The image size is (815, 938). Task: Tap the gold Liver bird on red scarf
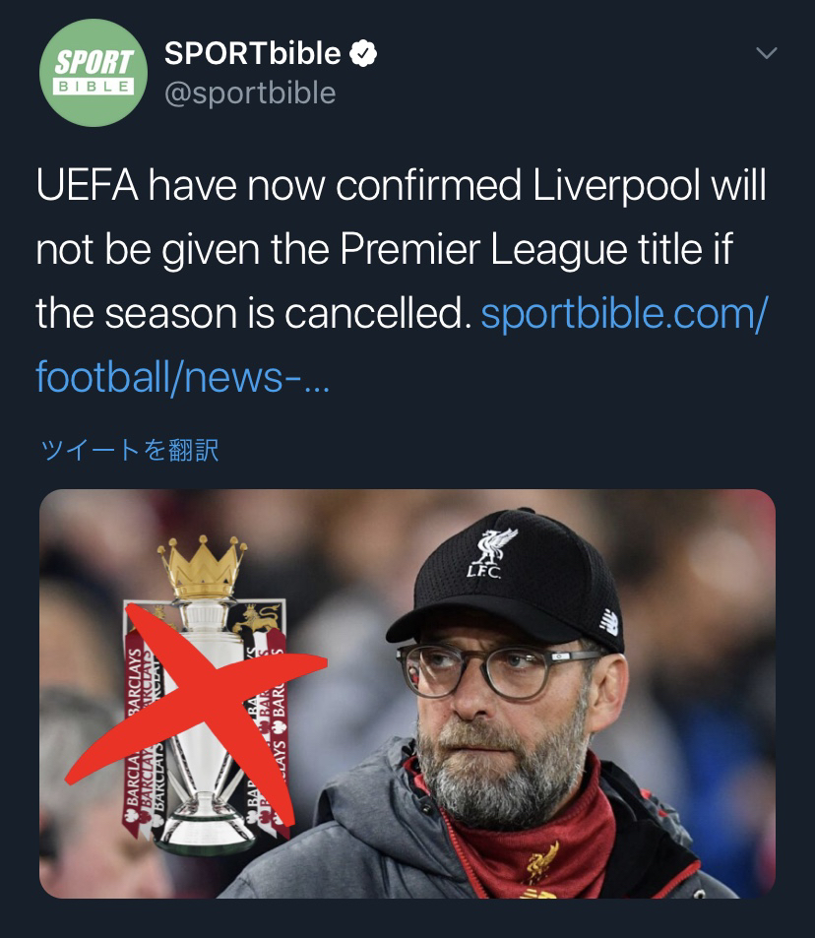tap(542, 861)
